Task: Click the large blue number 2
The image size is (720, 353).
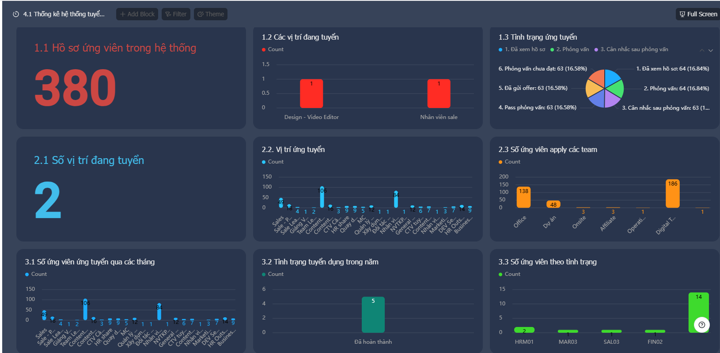Action: pyautogui.click(x=48, y=200)
